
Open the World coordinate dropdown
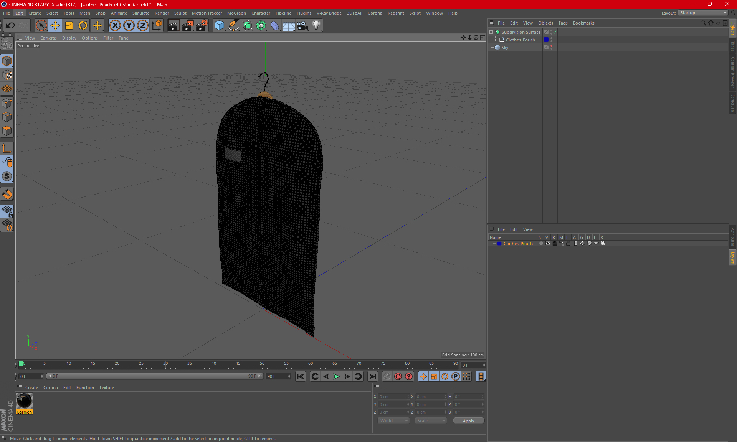click(393, 421)
